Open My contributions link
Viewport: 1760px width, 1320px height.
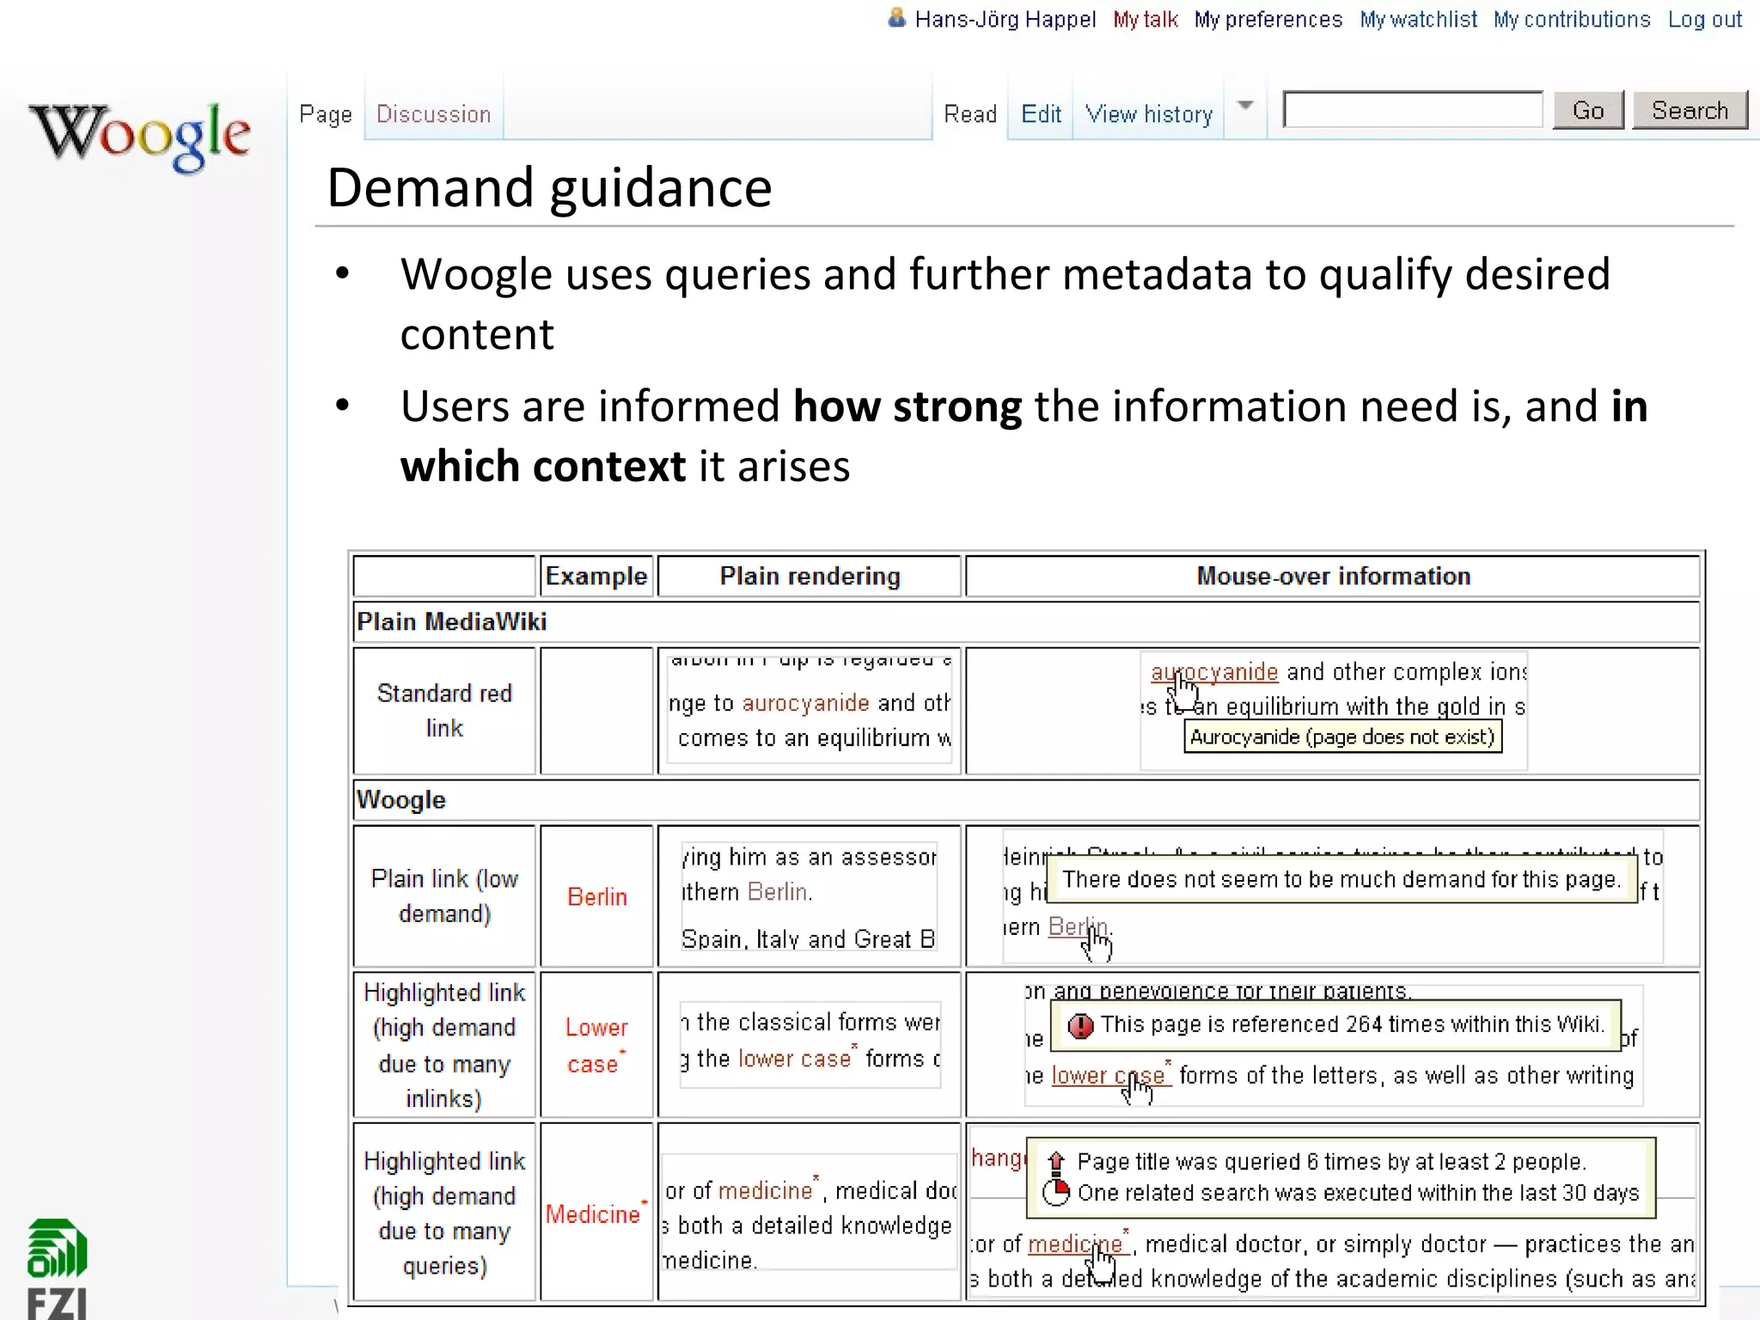coord(1572,19)
